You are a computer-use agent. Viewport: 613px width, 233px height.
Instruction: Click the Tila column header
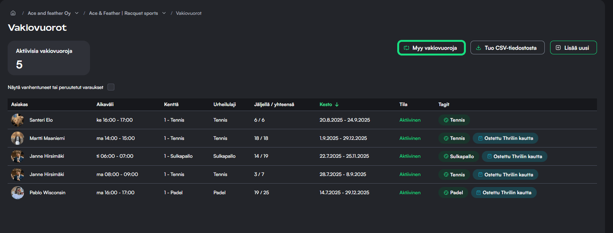[x=403, y=105]
